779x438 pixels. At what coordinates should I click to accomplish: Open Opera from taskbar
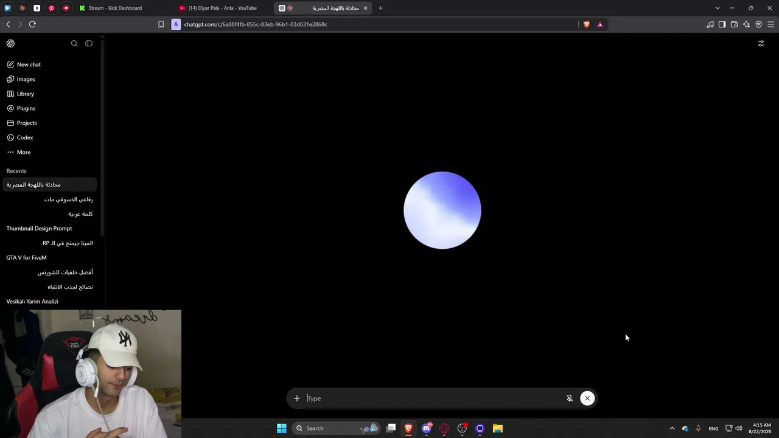(x=444, y=428)
